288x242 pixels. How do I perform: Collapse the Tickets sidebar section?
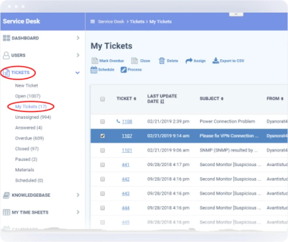point(77,73)
